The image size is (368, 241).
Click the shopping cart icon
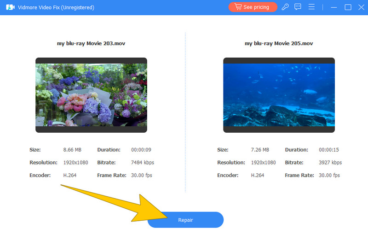[x=238, y=7]
